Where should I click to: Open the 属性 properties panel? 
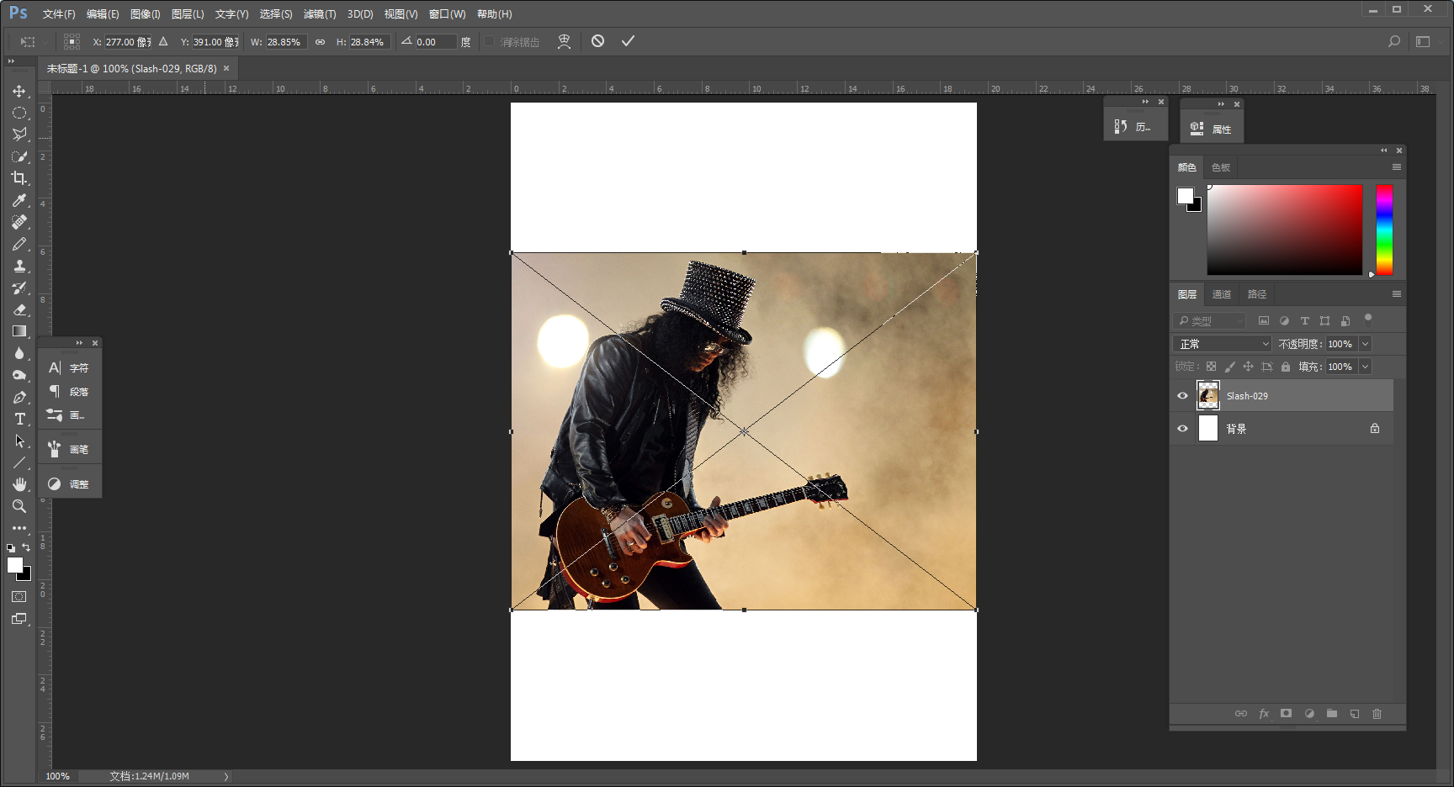1212,129
